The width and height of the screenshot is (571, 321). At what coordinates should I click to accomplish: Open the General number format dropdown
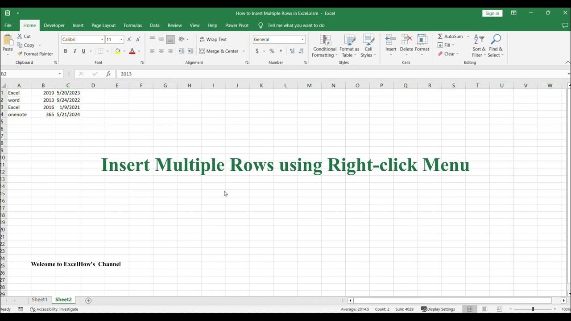tap(302, 39)
